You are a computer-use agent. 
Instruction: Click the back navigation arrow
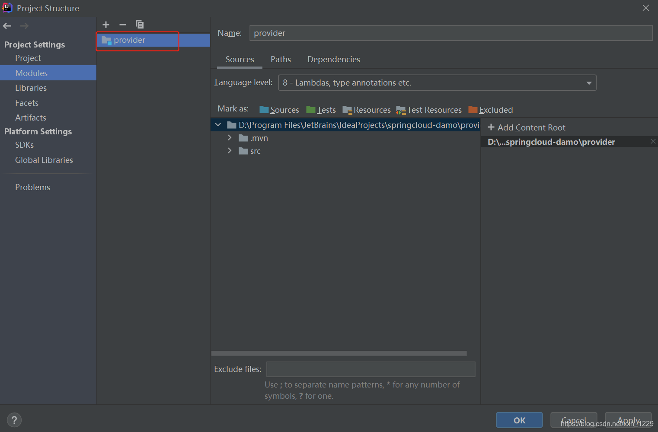(x=7, y=26)
